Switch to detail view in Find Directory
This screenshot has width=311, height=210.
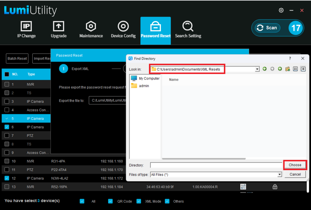(x=303, y=69)
